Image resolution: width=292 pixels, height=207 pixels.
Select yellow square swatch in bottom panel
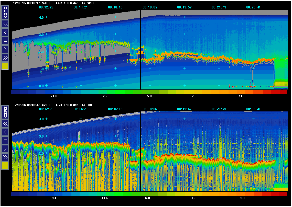[5, 166]
